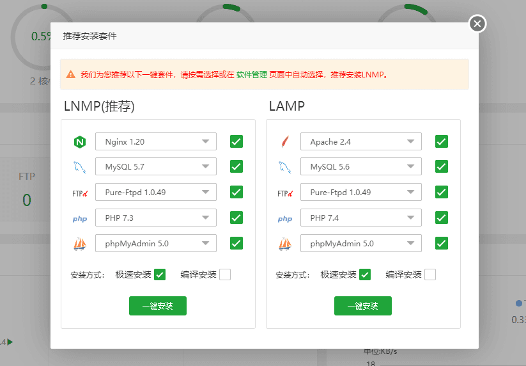526x366 pixels.
Task: Click the FTP count 0 in background dashboard
Action: click(27, 200)
